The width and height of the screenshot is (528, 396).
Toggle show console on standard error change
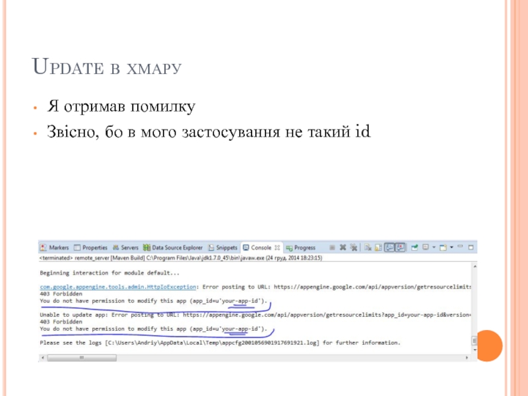(x=399, y=247)
